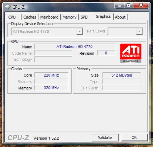
Task: Click the Display Device Selection group label
Action: point(32,23)
